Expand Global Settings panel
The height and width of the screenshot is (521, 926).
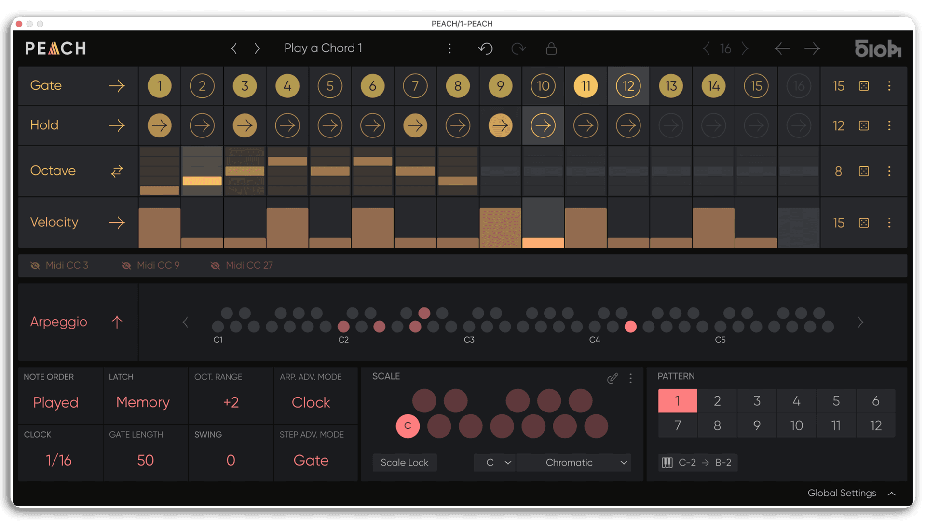tap(852, 493)
